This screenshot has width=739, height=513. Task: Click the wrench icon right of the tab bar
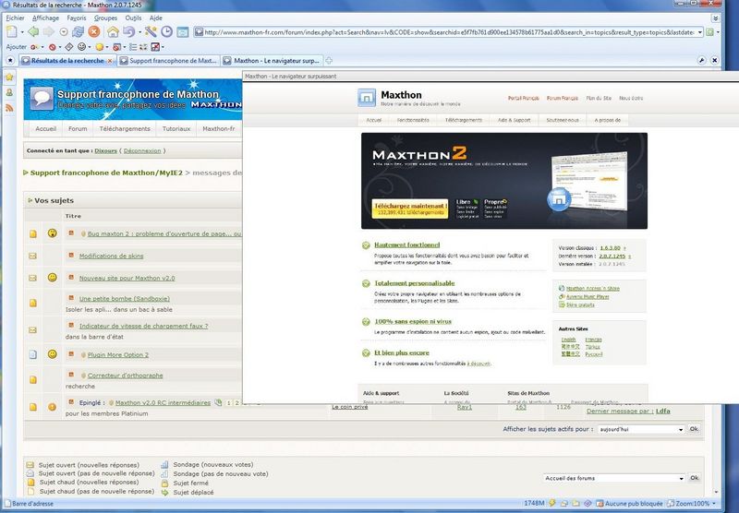701,61
